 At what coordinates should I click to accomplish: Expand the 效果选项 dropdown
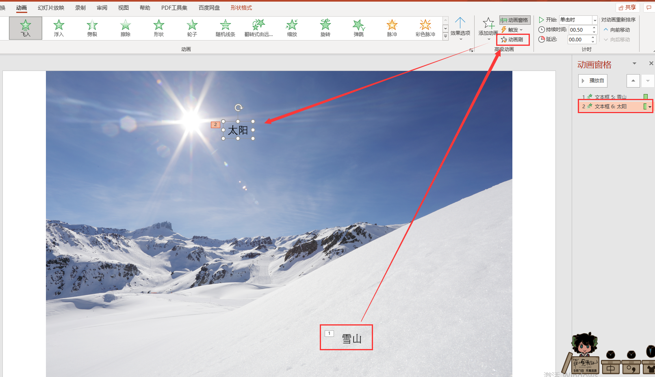click(x=460, y=28)
